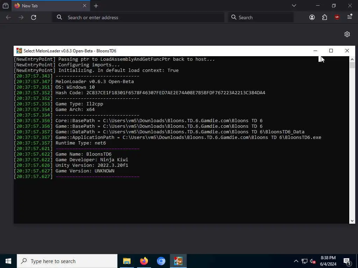The image size is (358, 268).
Task: Maximize the MelonLoader console window
Action: click(x=331, y=51)
